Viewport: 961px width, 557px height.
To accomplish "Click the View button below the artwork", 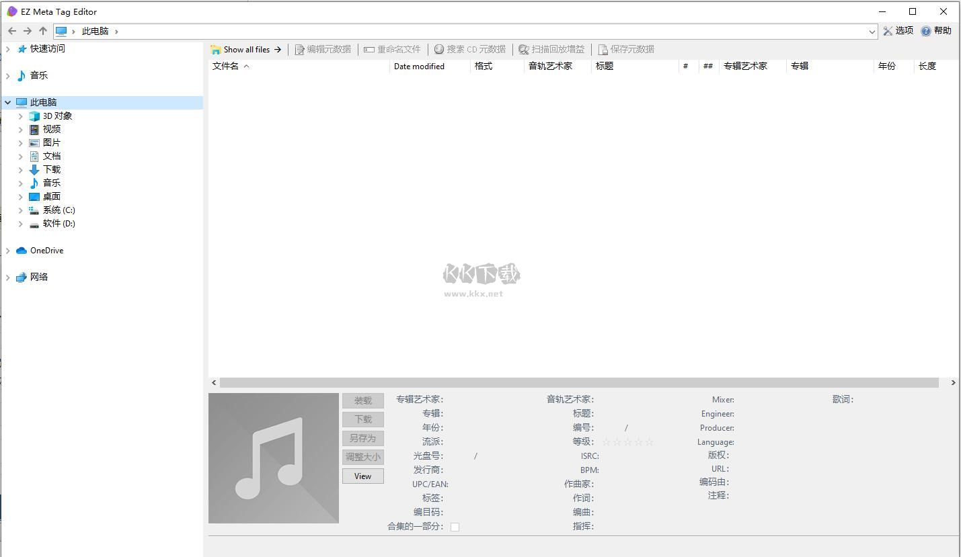I will [x=362, y=476].
